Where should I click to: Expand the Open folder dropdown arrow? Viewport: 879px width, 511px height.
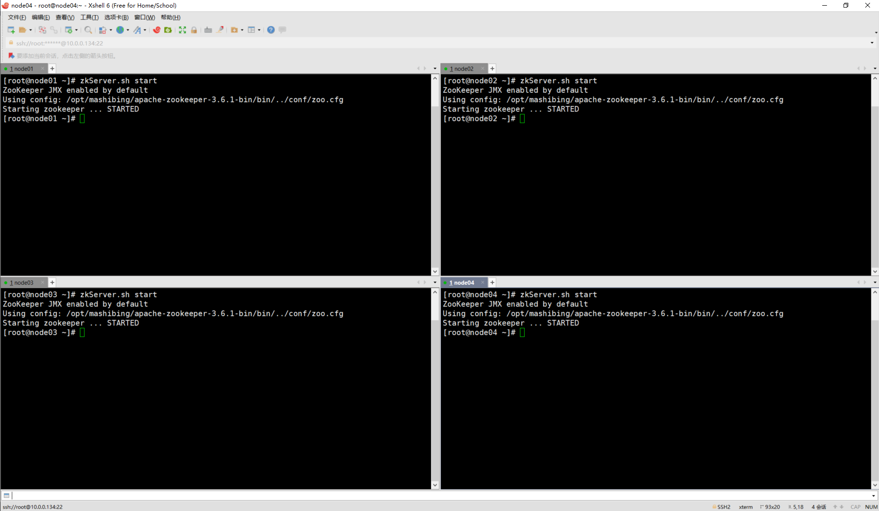(31, 30)
